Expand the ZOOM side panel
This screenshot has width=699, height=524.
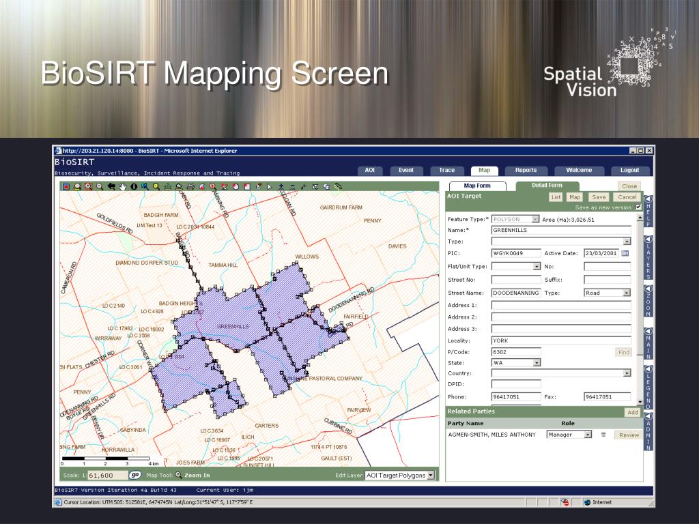pyautogui.click(x=648, y=301)
